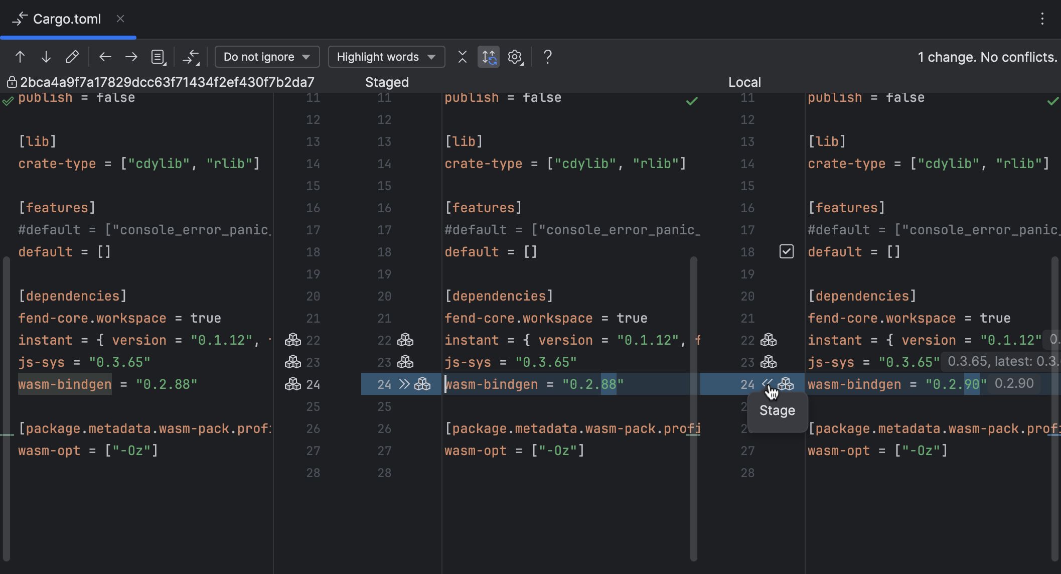This screenshot has width=1061, height=574.
Task: Uncheck the staged change checkbox on line 18
Action: pyautogui.click(x=787, y=251)
